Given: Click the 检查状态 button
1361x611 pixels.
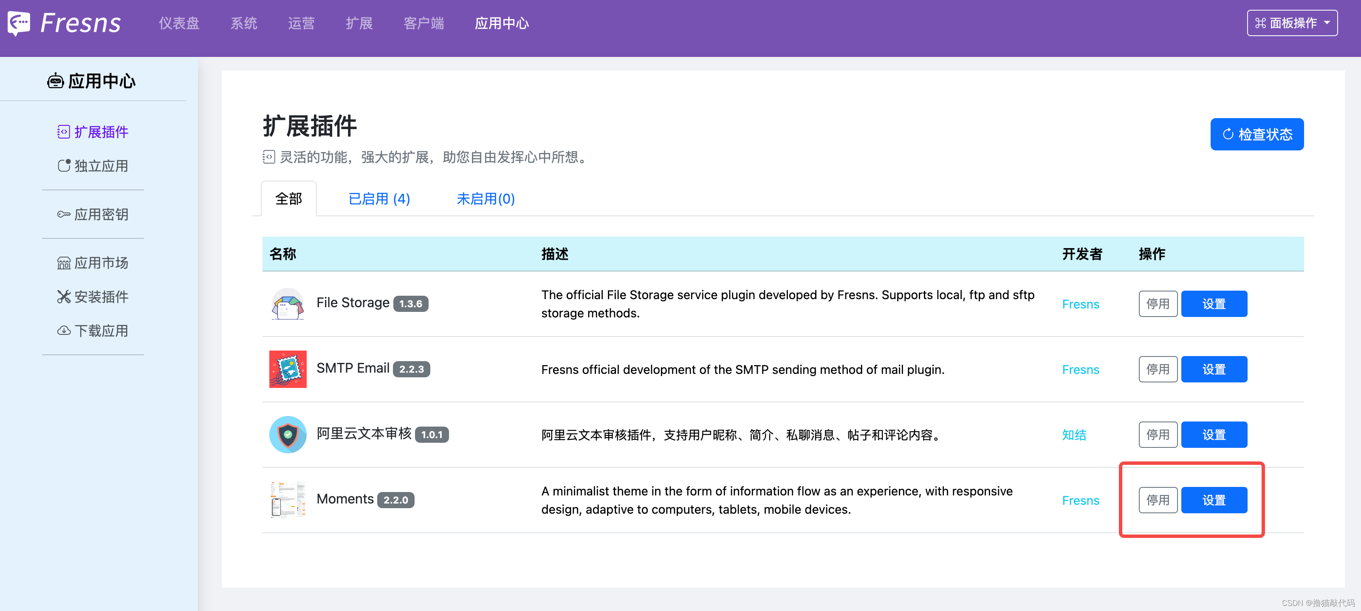Looking at the screenshot, I should [x=1257, y=134].
